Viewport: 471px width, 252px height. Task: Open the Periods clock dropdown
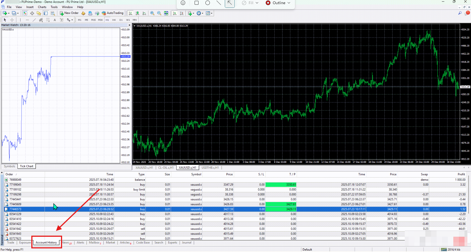tap(200, 13)
